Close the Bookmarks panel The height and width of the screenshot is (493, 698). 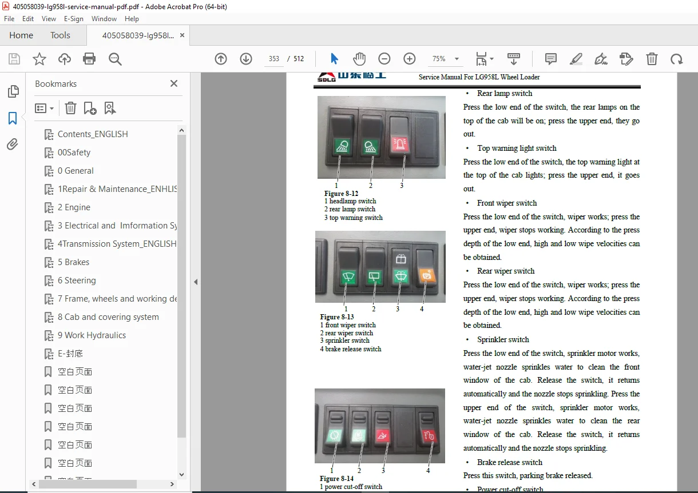(174, 83)
